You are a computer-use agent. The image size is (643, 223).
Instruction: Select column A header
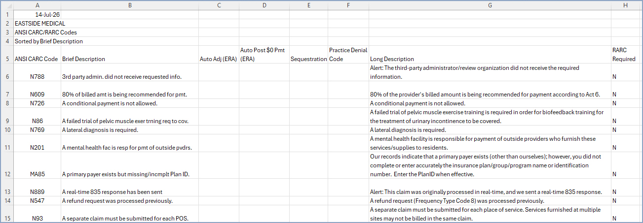[38, 5]
